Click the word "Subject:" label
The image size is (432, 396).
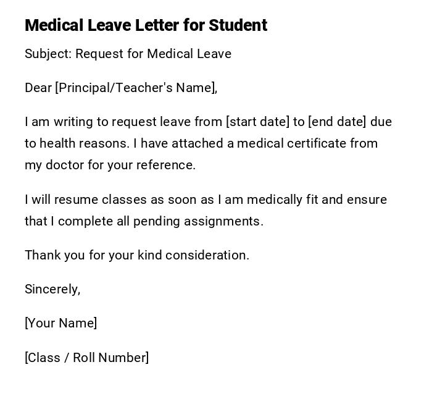click(x=48, y=54)
